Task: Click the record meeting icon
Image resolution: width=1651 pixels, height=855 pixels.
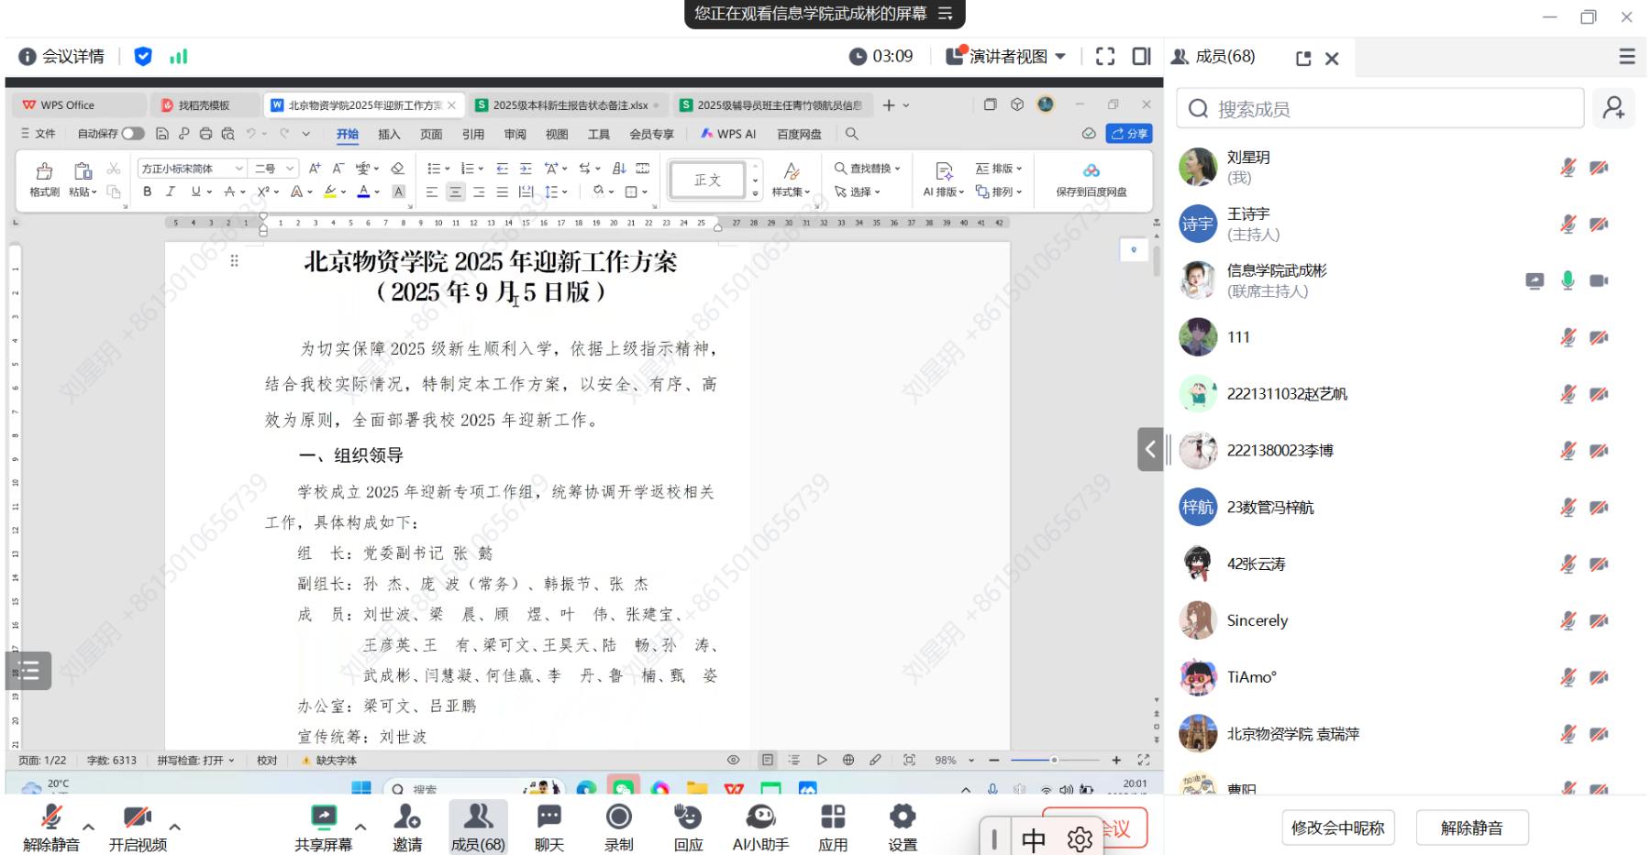Action: coord(618,817)
